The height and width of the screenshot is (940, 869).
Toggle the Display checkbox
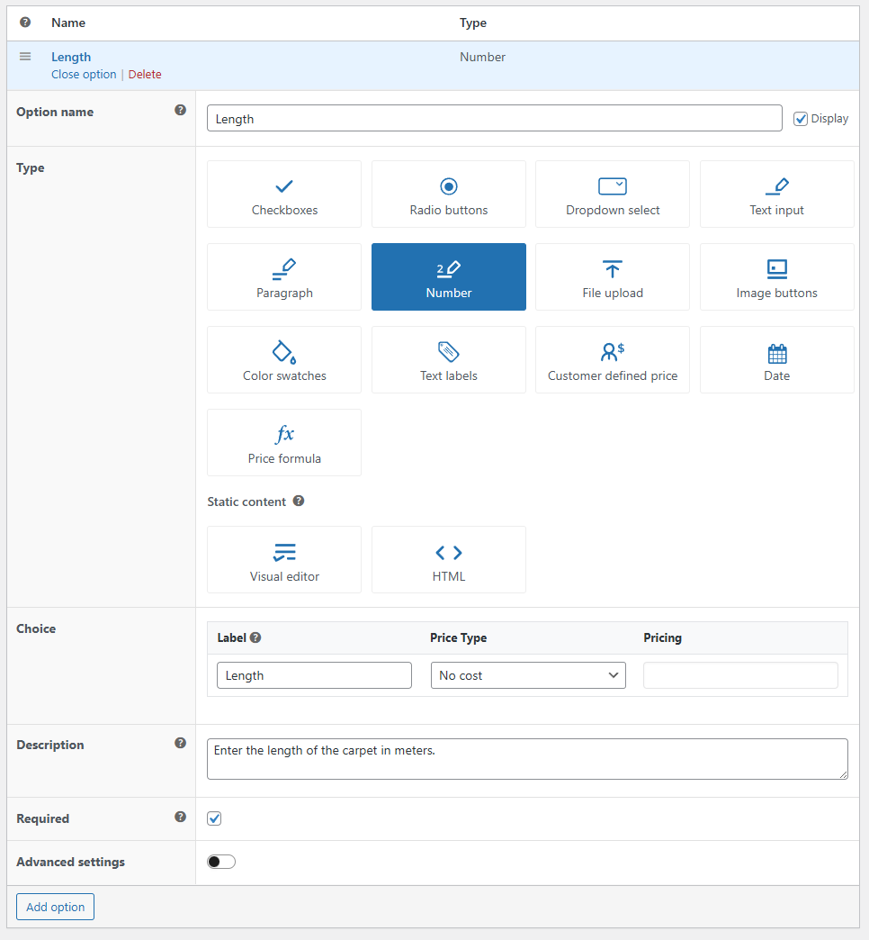[800, 119]
